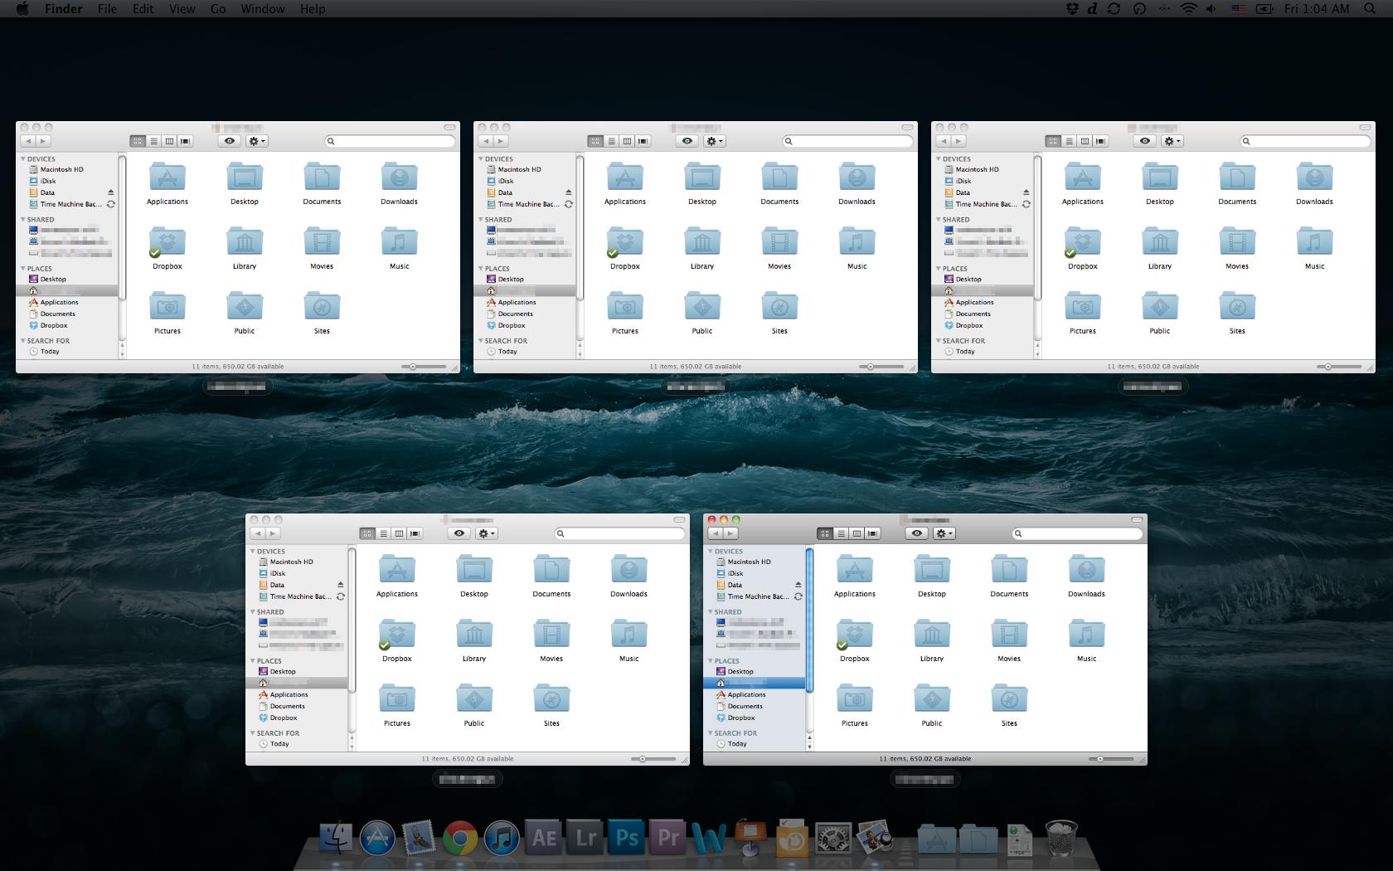1393x871 pixels.
Task: Launch Google Chrome from the Dock
Action: tap(460, 839)
